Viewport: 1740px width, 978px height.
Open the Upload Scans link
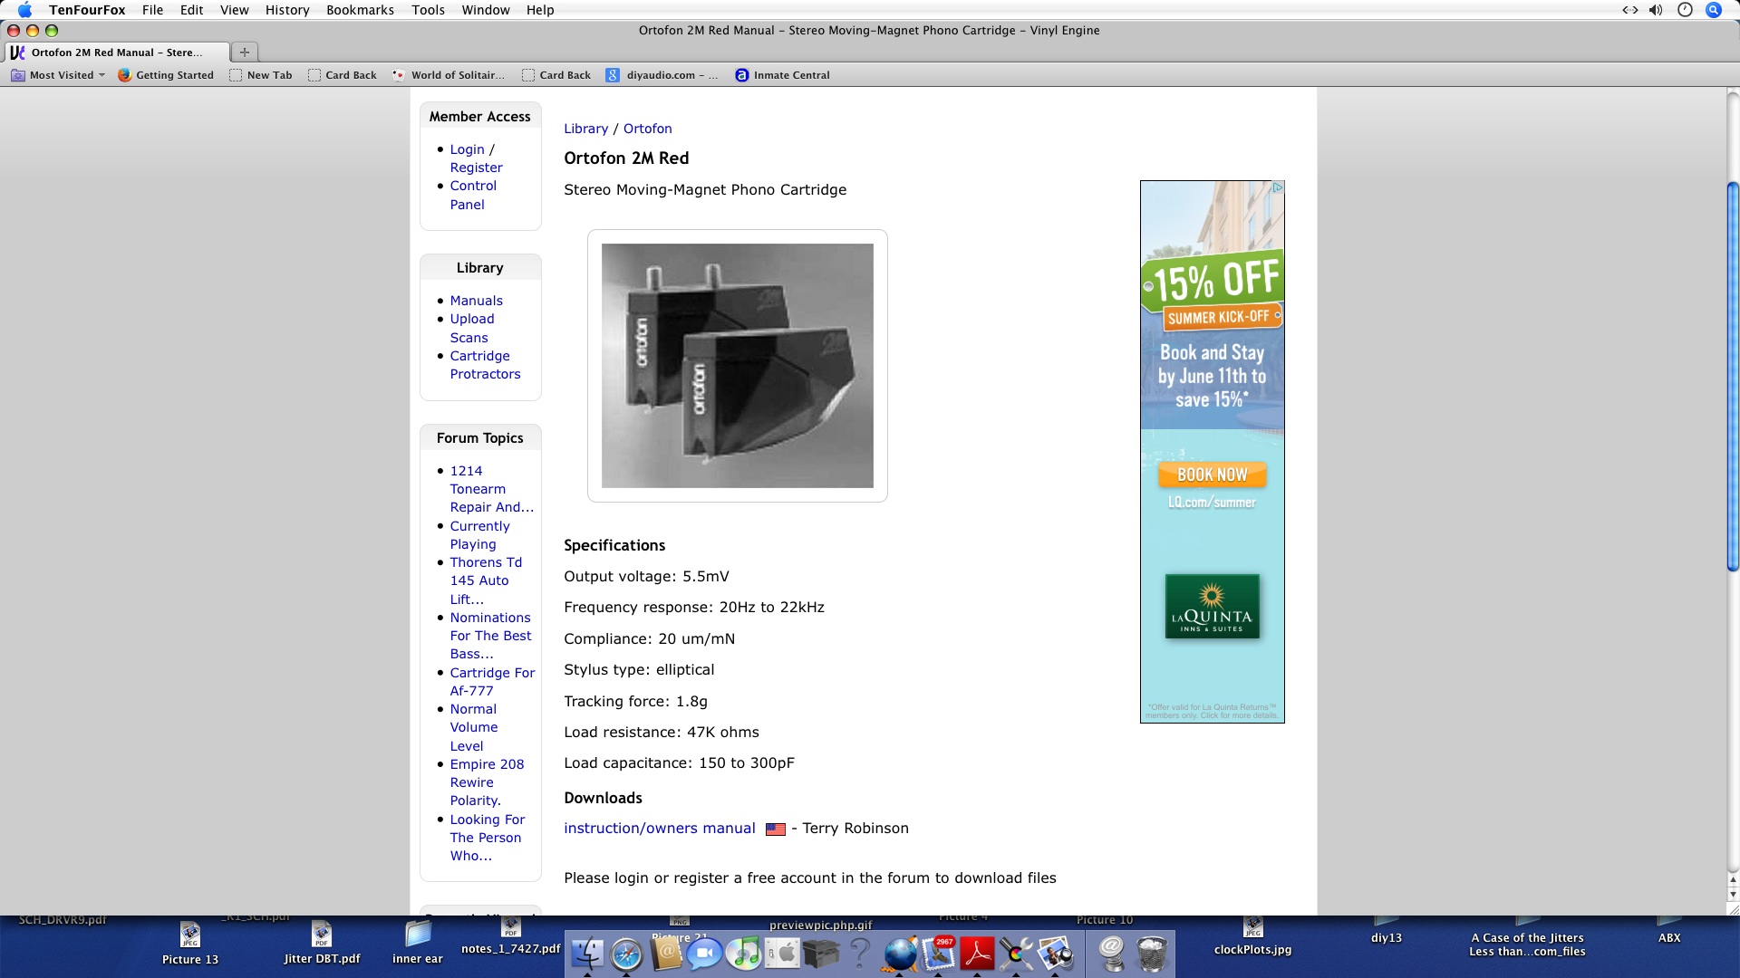(472, 328)
